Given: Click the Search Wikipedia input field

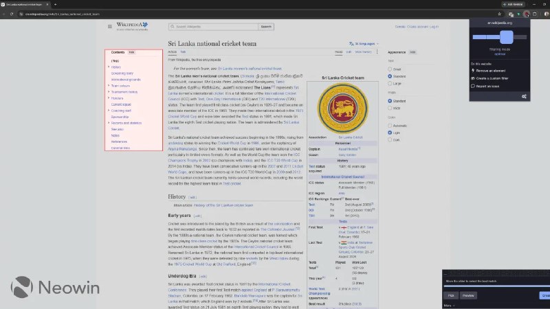Looking at the screenshot, I should coord(213,27).
